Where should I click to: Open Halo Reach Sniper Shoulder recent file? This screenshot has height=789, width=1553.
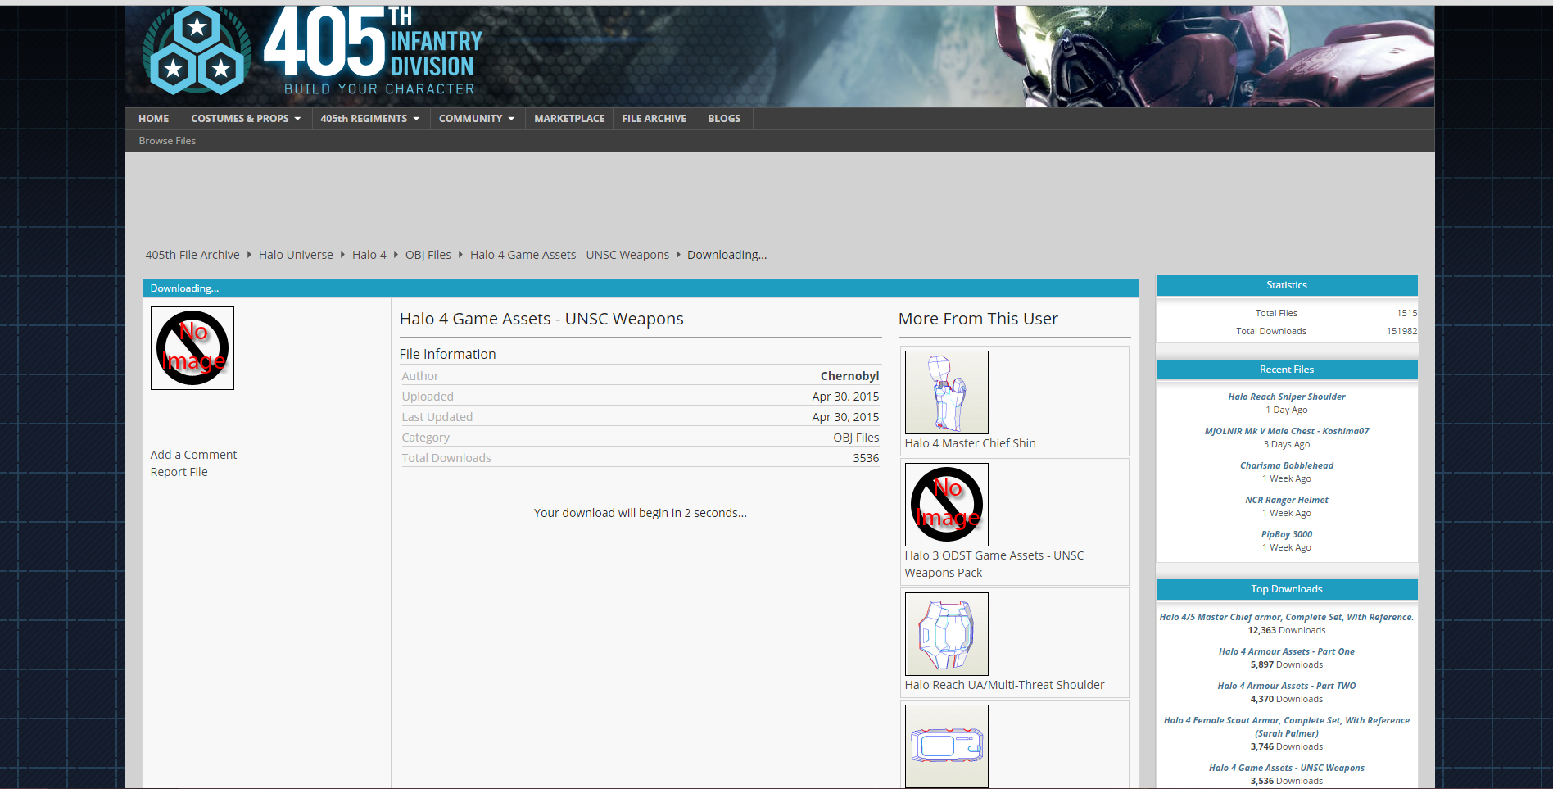tap(1286, 397)
